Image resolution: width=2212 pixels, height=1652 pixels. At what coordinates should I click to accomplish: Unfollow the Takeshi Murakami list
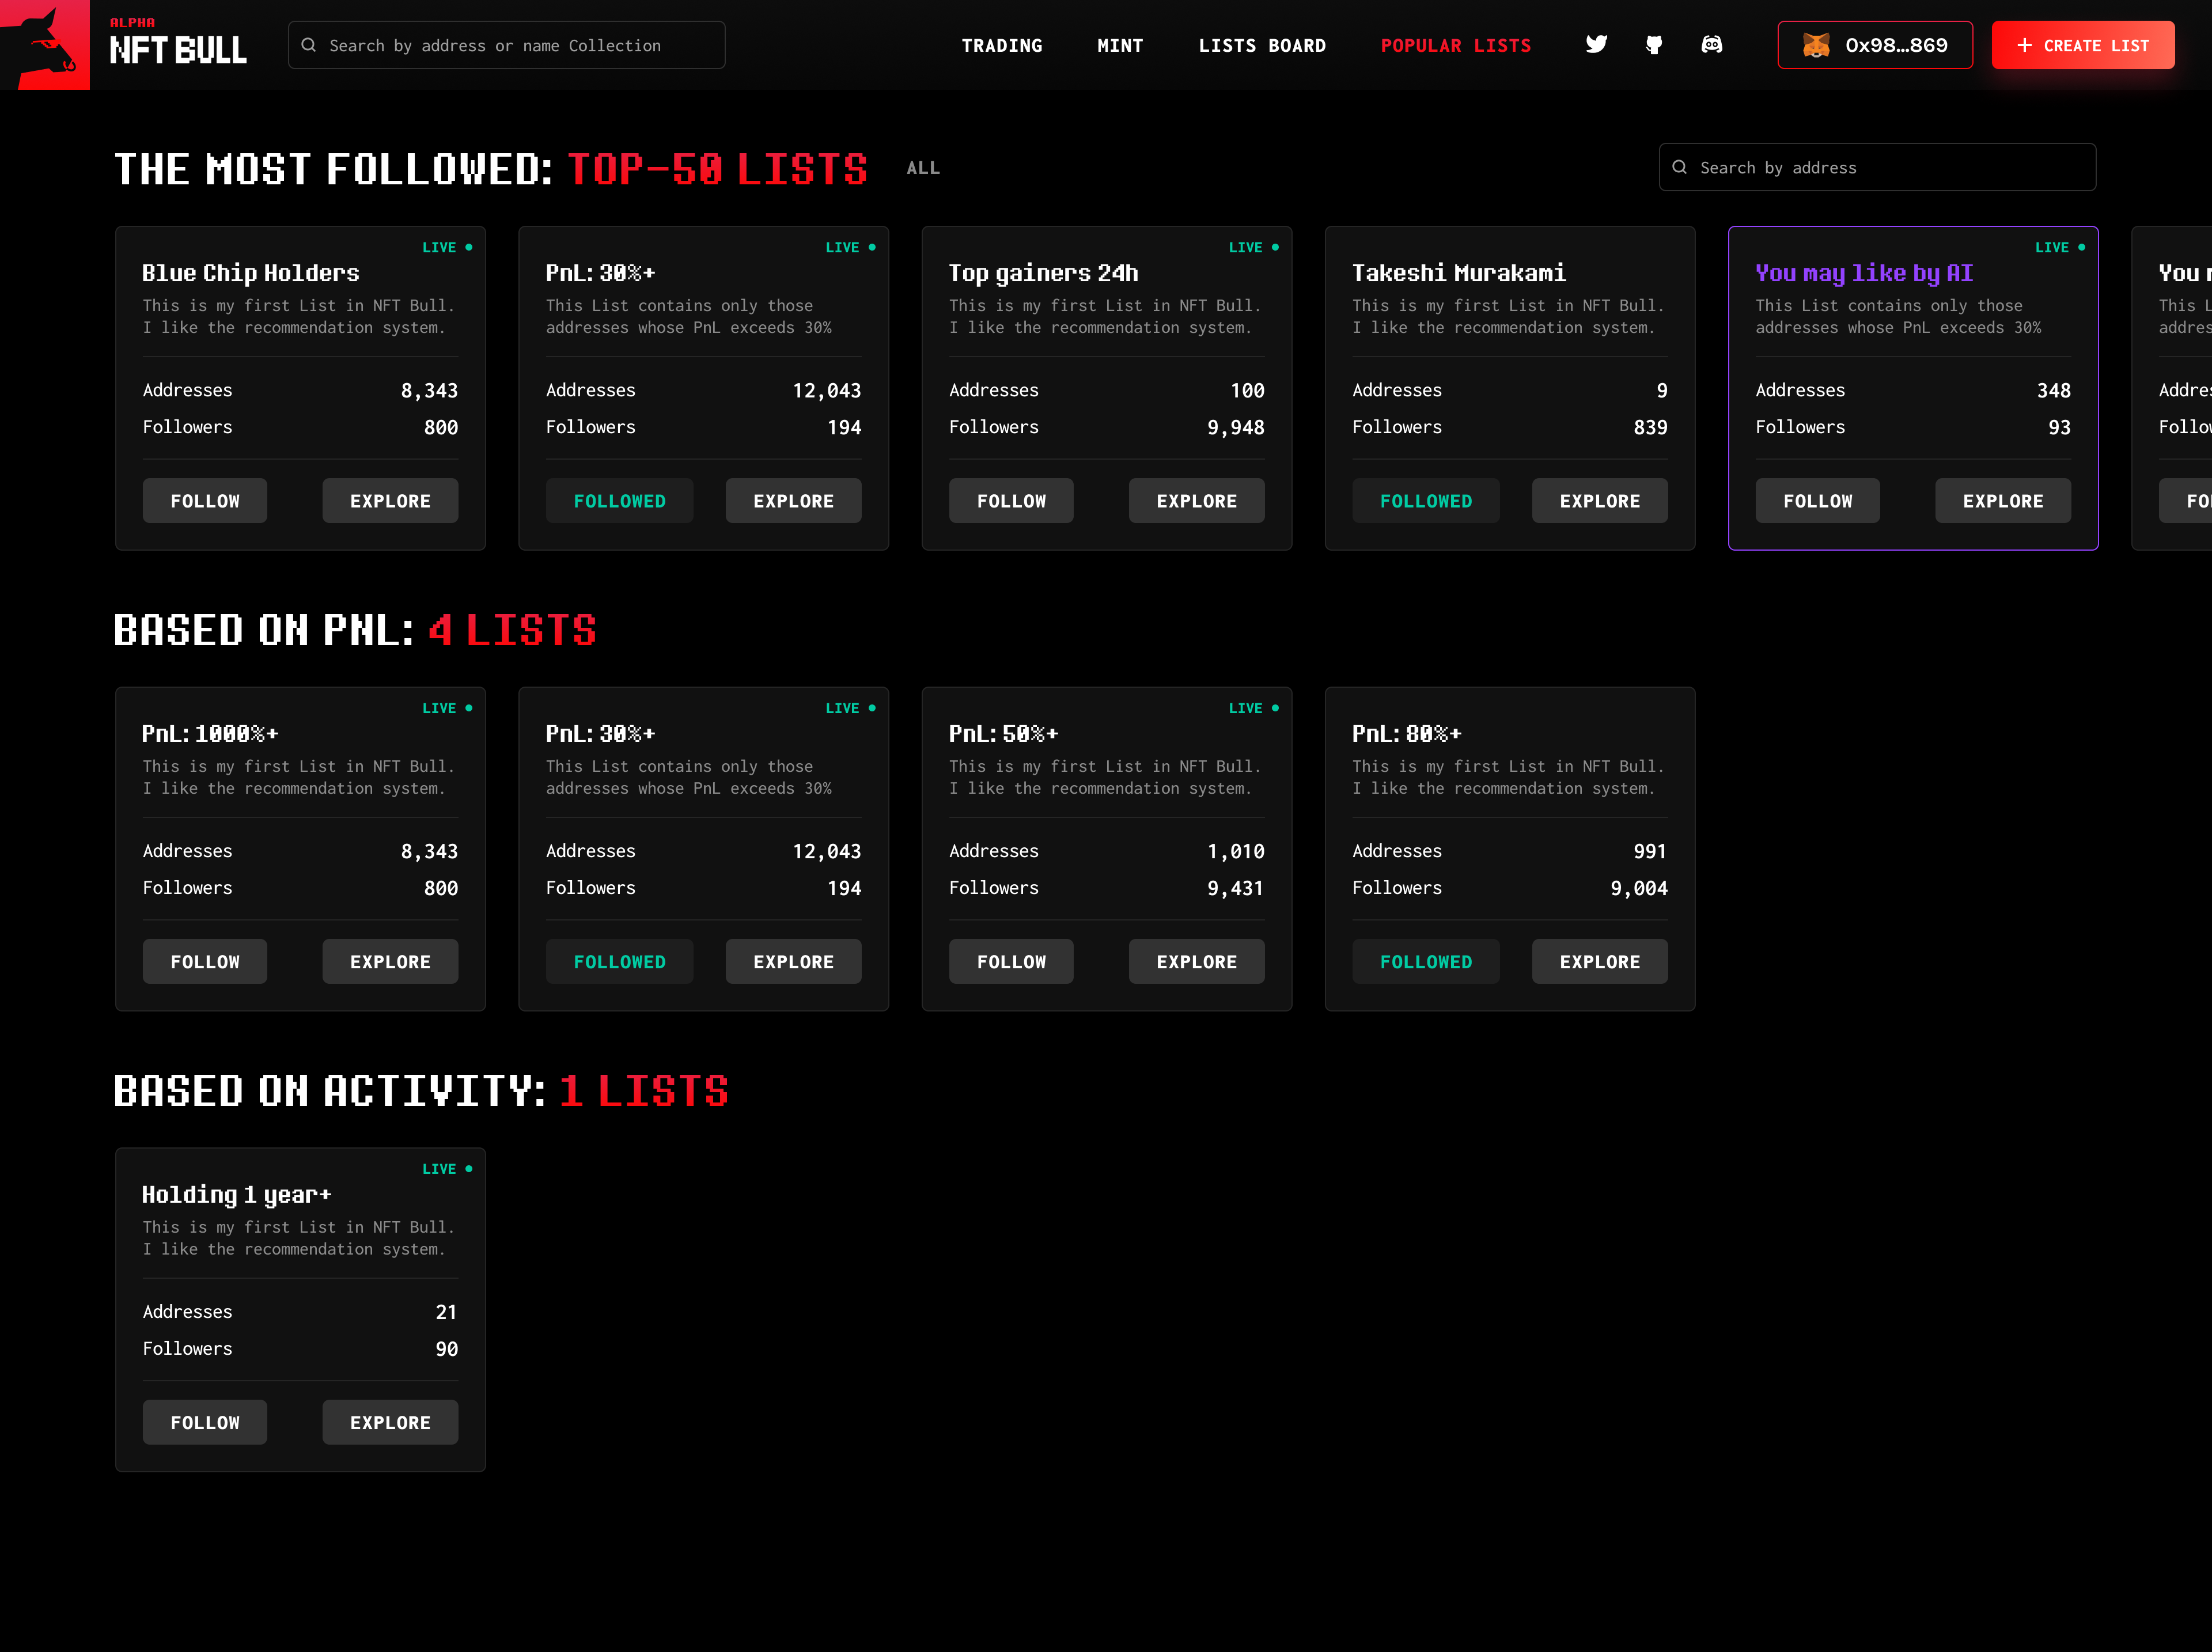point(1425,501)
